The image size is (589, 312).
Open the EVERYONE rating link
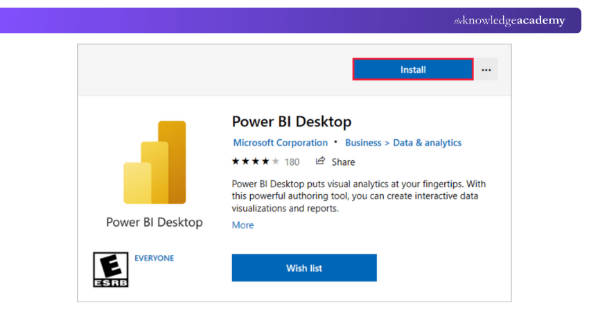(x=154, y=258)
